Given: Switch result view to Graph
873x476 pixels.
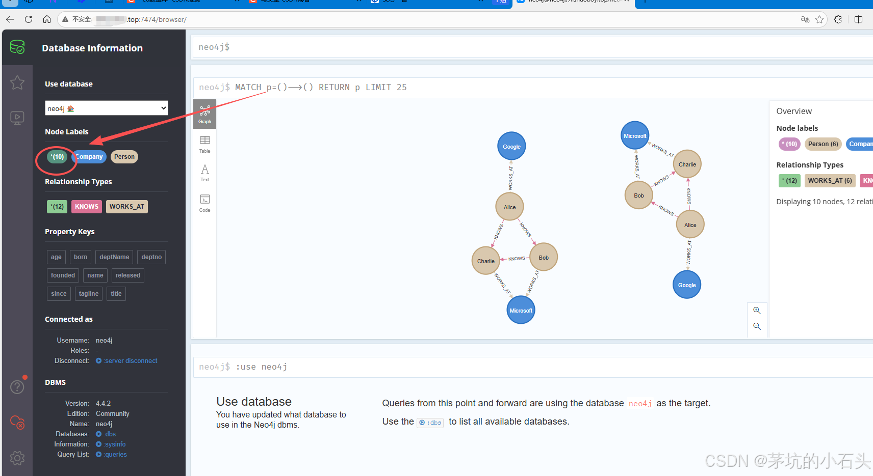Looking at the screenshot, I should pyautogui.click(x=205, y=115).
